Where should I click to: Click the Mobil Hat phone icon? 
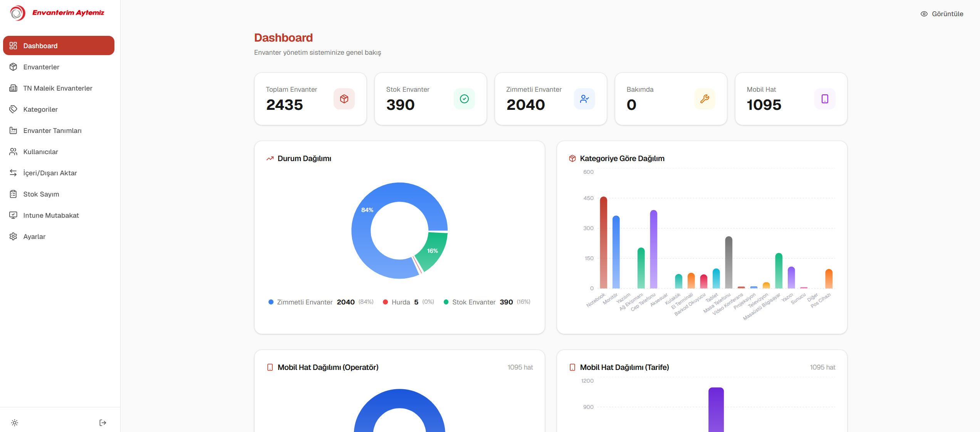(x=825, y=99)
